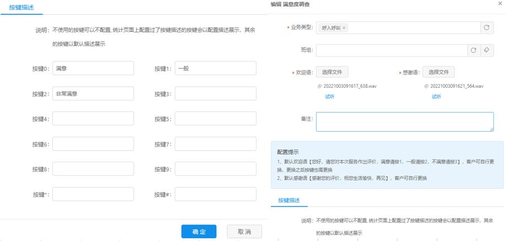Focus the 按键0 input containing 满意
Viewport: 506px width, 241px height.
93,68
